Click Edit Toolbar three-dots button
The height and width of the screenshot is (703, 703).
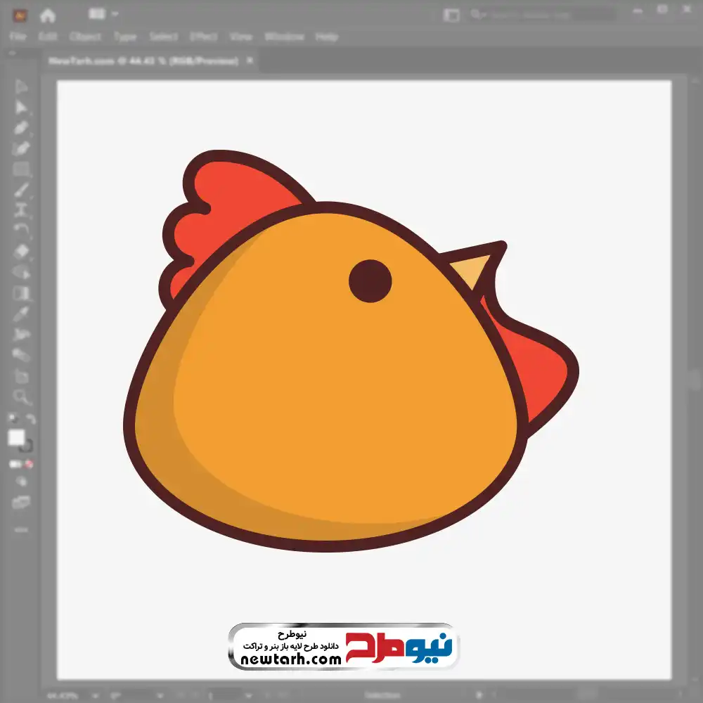(22, 529)
